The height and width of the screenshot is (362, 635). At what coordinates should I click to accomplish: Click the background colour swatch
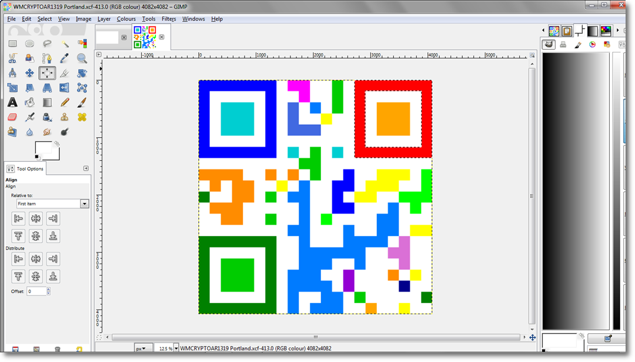(x=55, y=155)
